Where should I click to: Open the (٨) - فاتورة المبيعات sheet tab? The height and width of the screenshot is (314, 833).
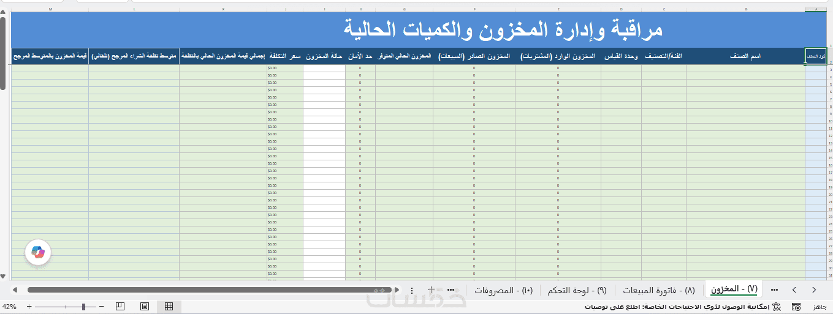click(659, 290)
